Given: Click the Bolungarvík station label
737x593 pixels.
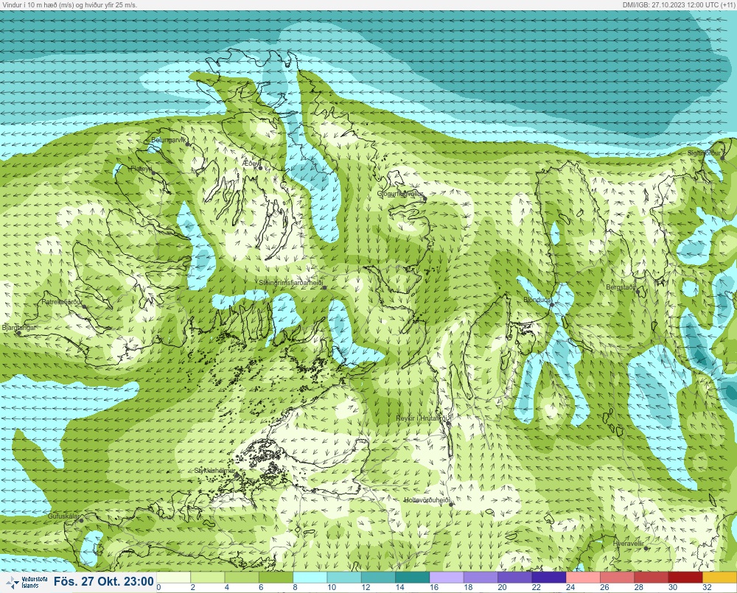Looking at the screenshot, I should [170, 140].
